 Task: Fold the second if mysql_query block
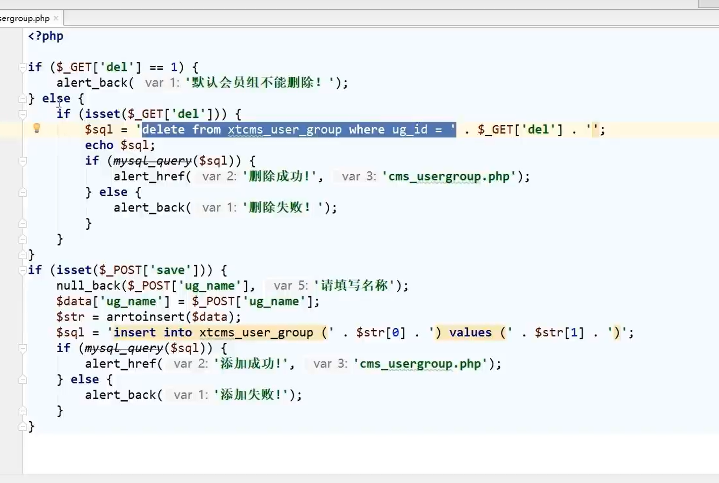coord(23,349)
